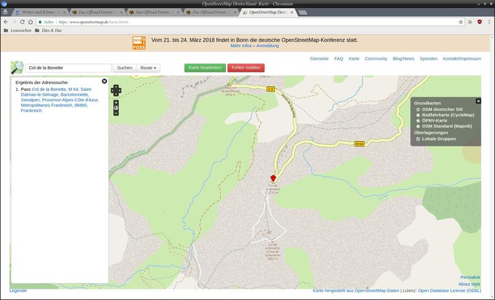The width and height of the screenshot is (495, 300).
Task: Click the magnifying glass map logo
Action: (x=17, y=67)
